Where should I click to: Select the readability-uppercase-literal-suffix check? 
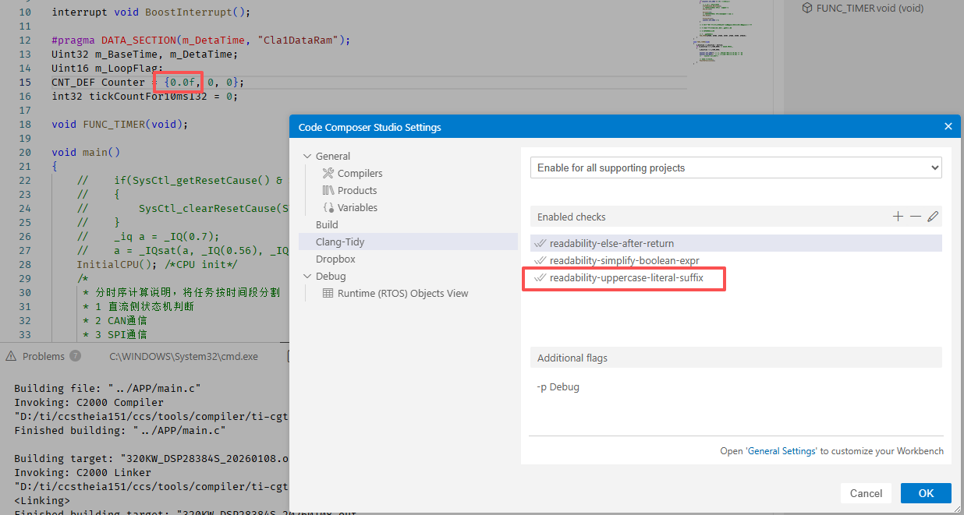[x=626, y=277]
